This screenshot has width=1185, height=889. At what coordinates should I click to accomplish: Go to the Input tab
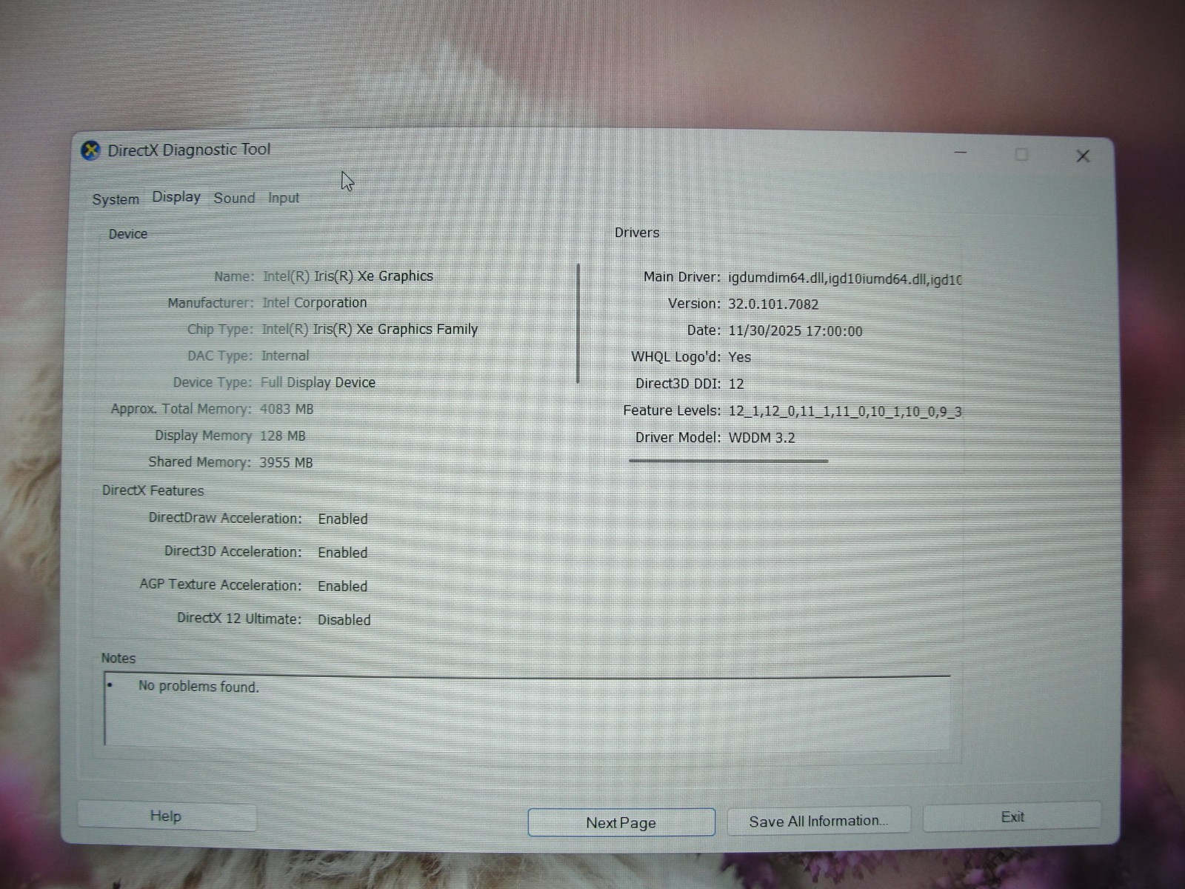pyautogui.click(x=284, y=198)
